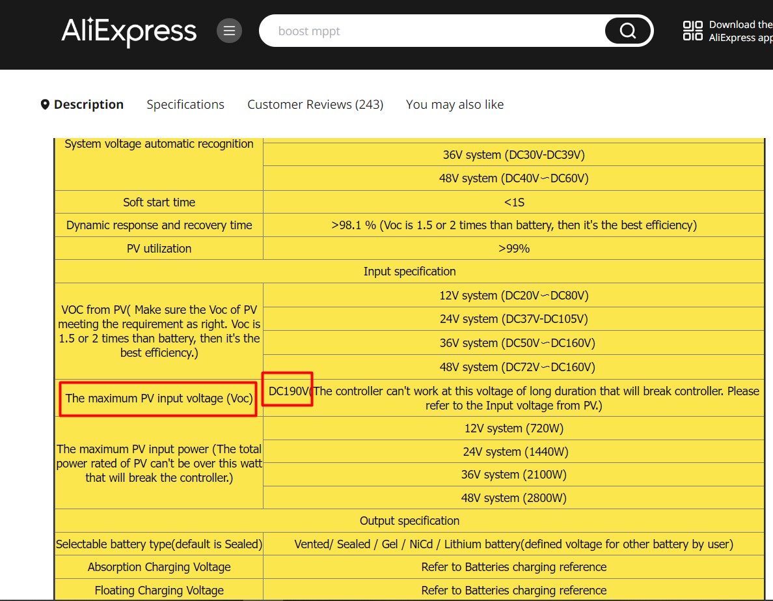The image size is (773, 601).
Task: Click the 24V system (DC37V-DC105V) cell
Action: pos(513,319)
